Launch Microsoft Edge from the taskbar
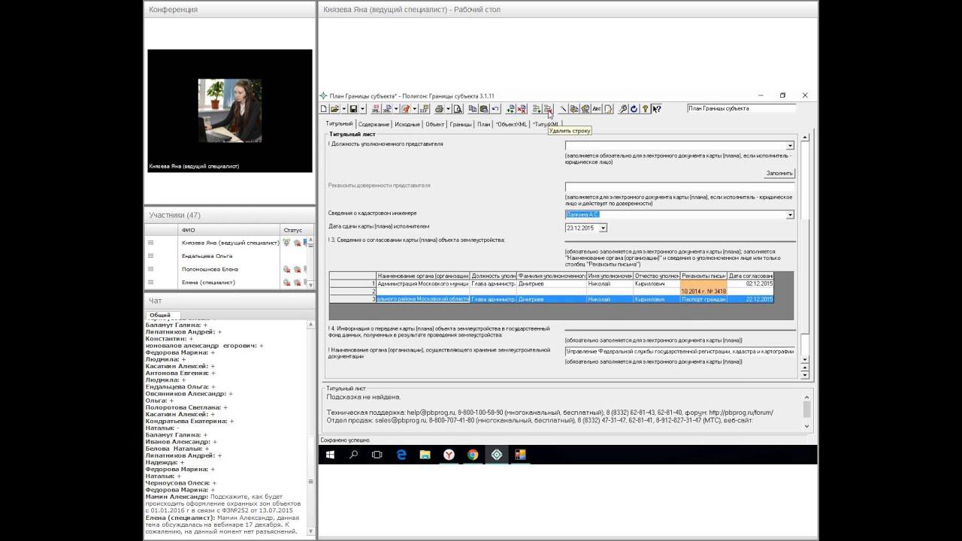 click(401, 455)
